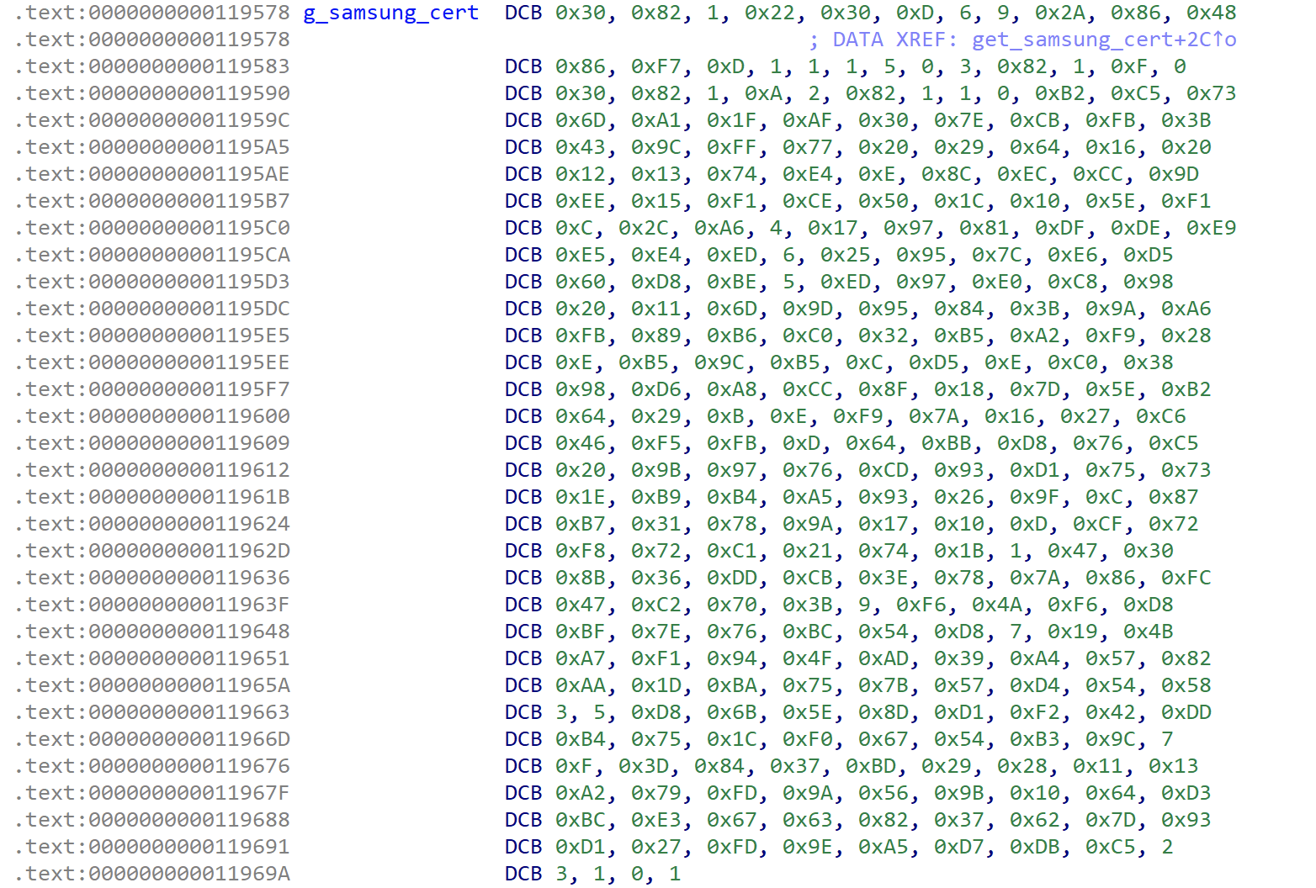1316x888 pixels.
Task: Click address .text:000000000011965A
Action: pyautogui.click(x=152, y=685)
